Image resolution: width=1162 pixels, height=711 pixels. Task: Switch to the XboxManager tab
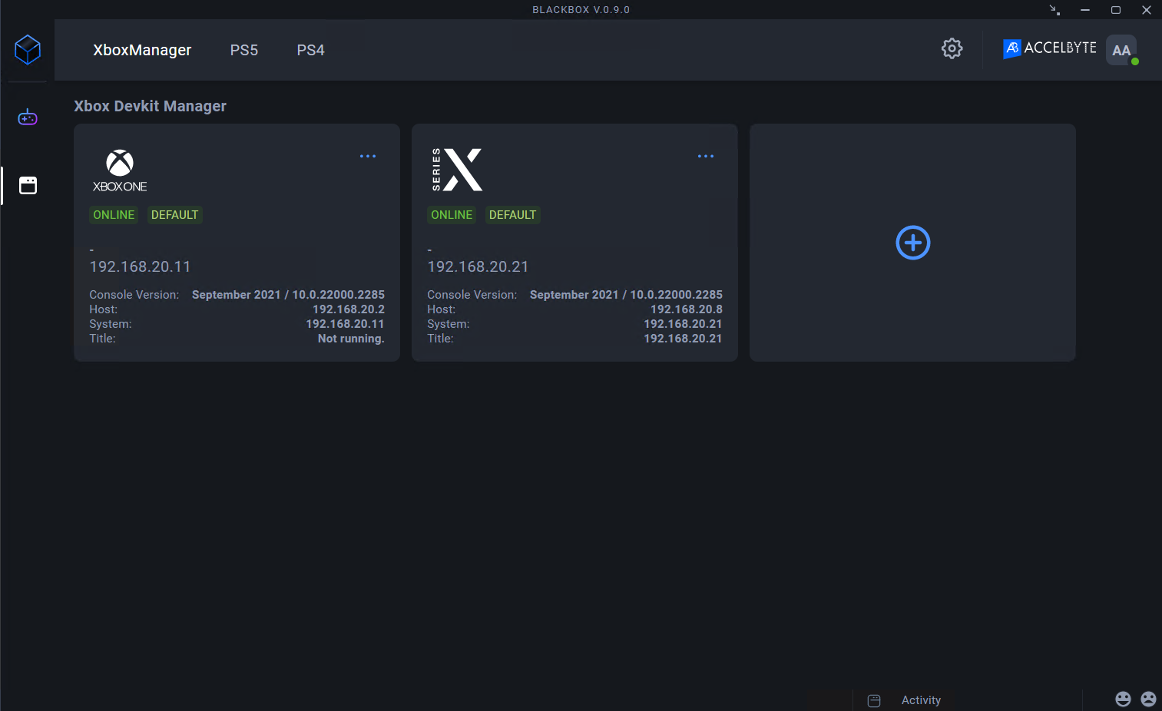142,50
